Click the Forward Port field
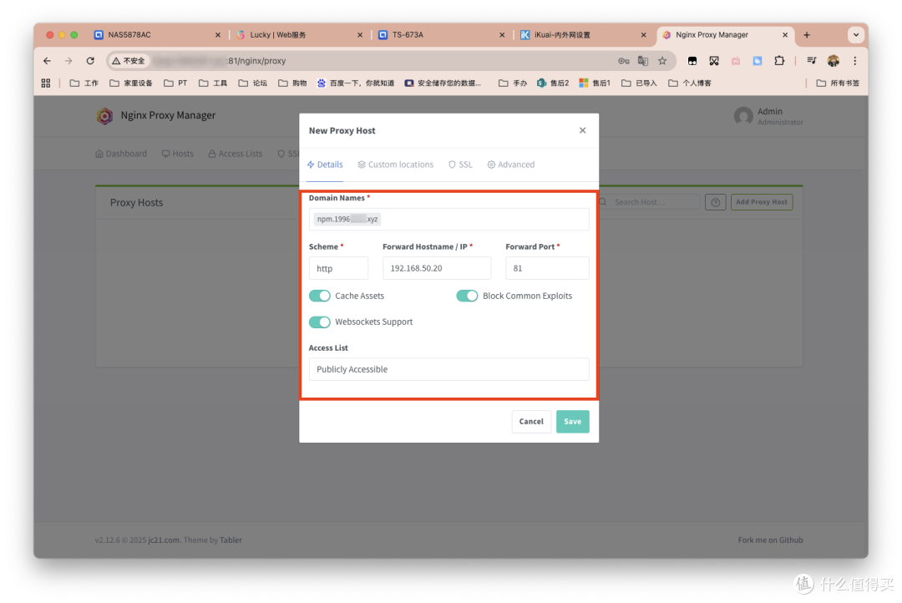902x603 pixels. point(547,268)
